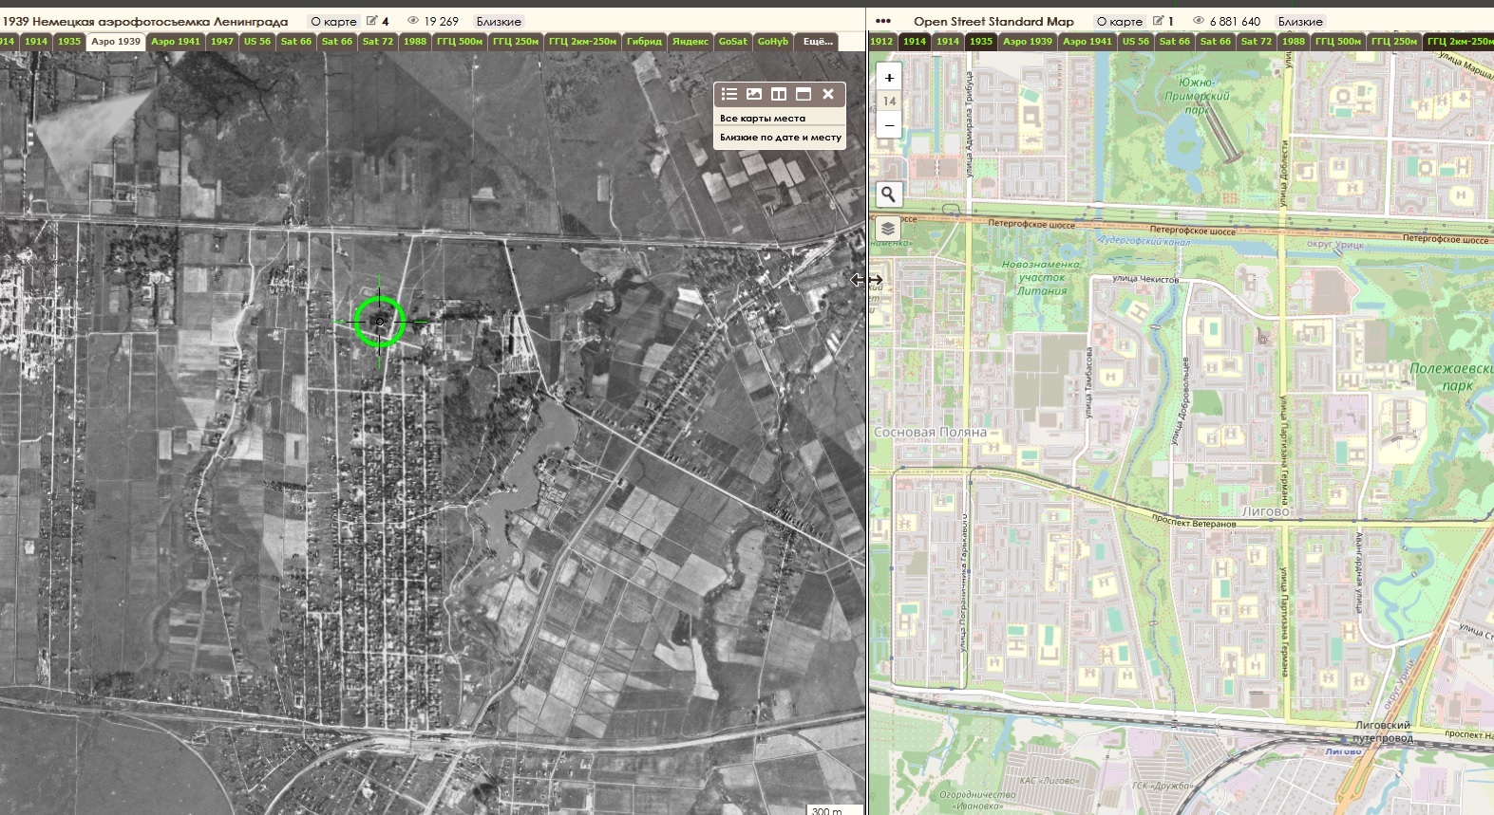Zoom in the OpenStreetMap with the plus button

coord(889,78)
